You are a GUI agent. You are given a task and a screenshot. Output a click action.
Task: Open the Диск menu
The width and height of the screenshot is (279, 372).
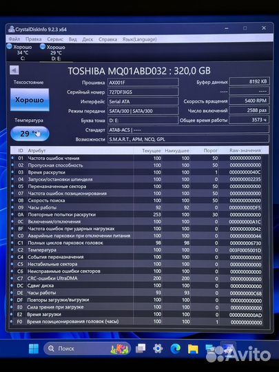[87, 39]
